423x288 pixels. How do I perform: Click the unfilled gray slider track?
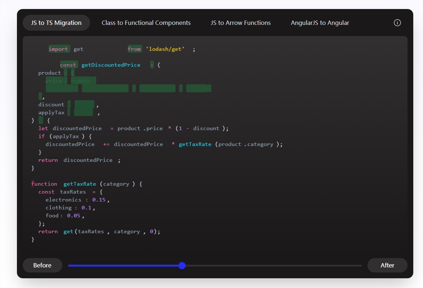click(273, 266)
